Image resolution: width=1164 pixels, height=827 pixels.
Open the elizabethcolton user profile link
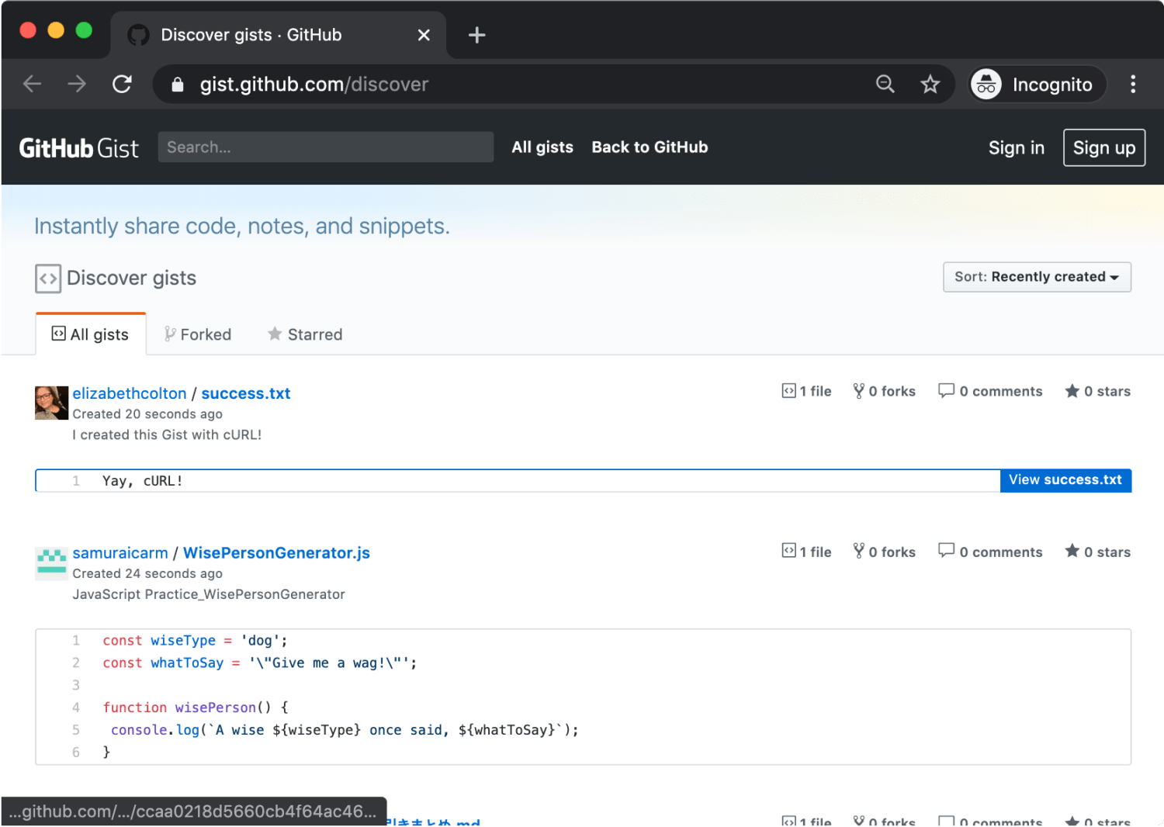pos(130,393)
